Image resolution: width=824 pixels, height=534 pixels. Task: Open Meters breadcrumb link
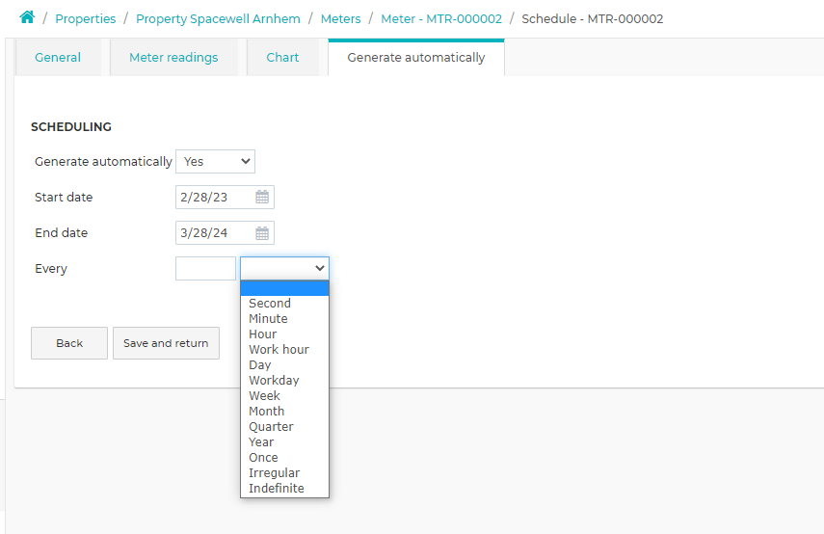[x=340, y=19]
